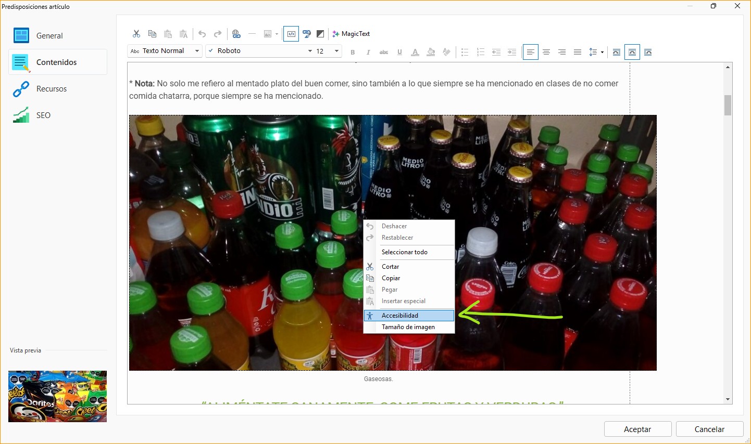The height and width of the screenshot is (444, 751).
Task: Insert a horizontal line separator
Action: coord(252,34)
